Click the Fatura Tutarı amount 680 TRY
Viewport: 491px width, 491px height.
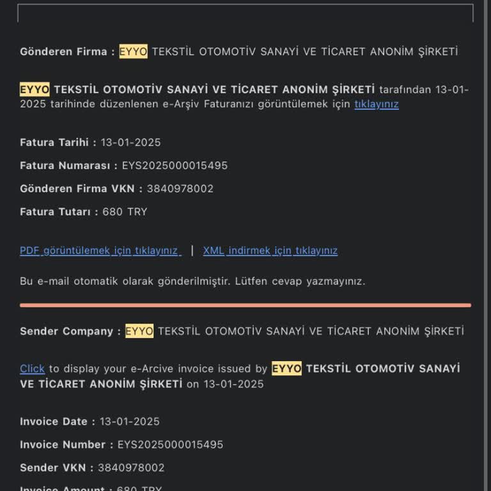click(x=125, y=212)
